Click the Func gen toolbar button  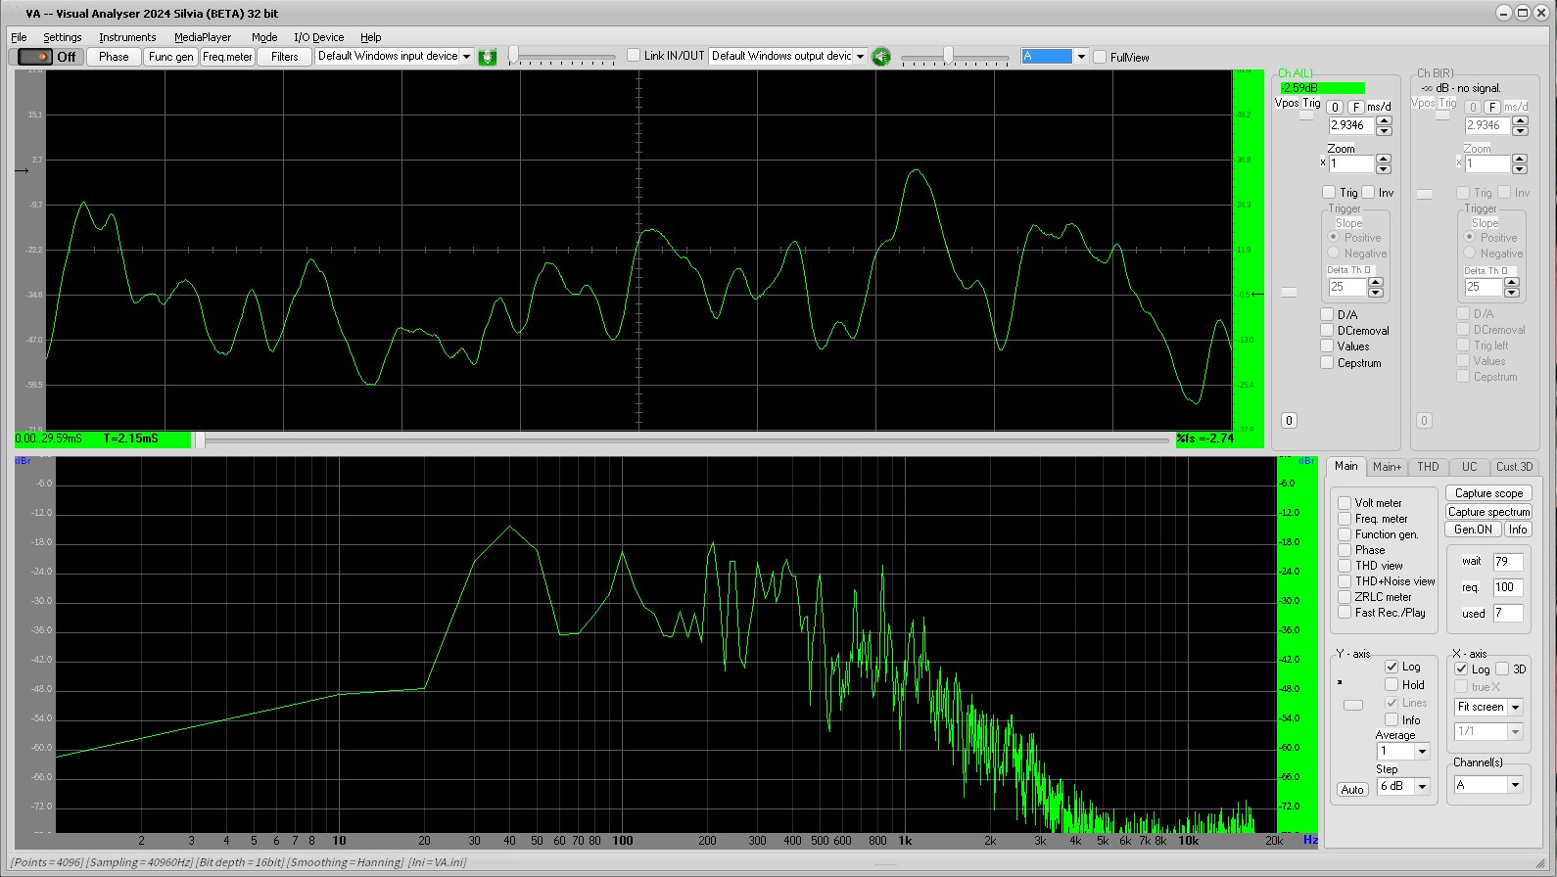point(171,57)
